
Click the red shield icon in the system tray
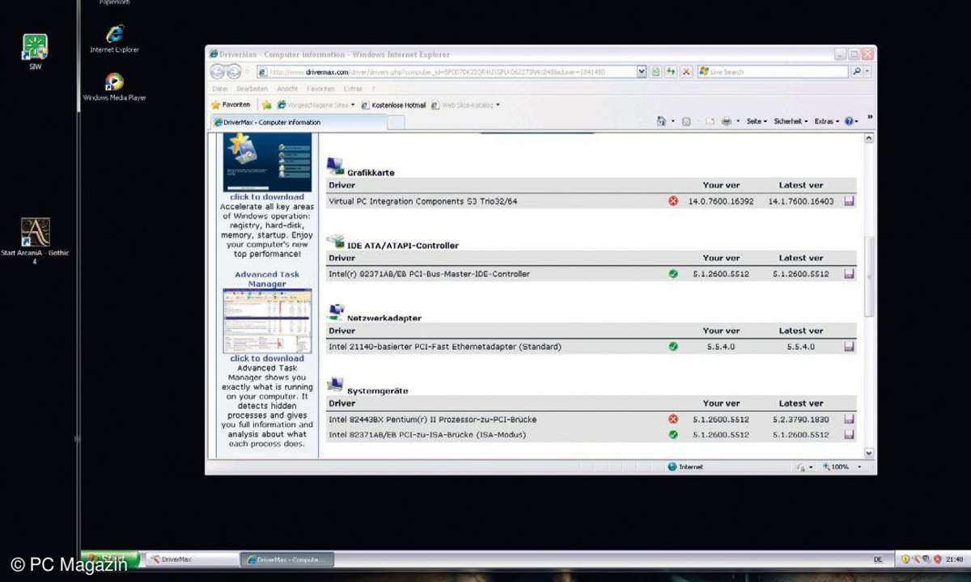937,559
